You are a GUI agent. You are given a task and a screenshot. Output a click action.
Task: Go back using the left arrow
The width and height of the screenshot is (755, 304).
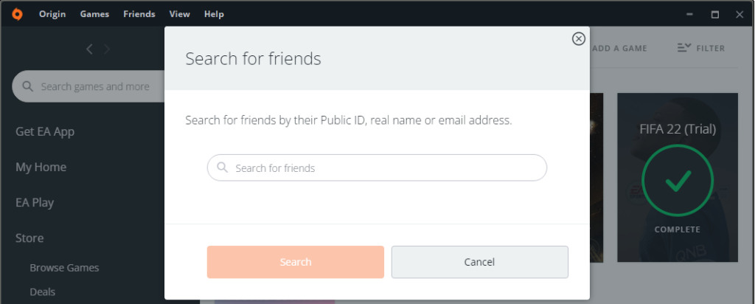point(89,49)
